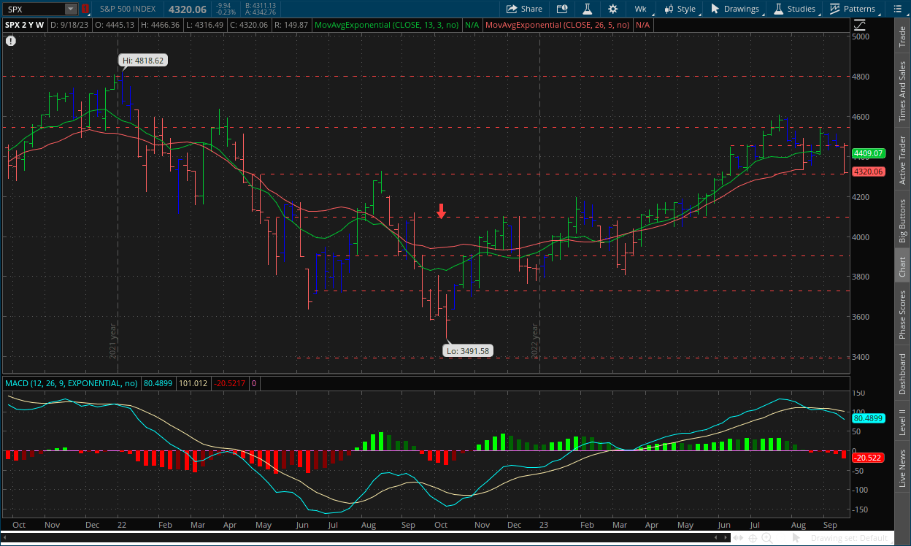Viewport: 911px width, 546px height.
Task: Open the Dashboard side tab
Action: click(902, 374)
